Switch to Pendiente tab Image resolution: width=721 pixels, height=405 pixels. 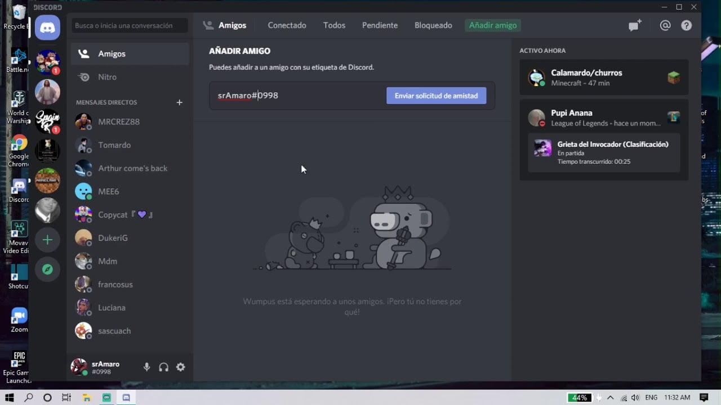[380, 25]
